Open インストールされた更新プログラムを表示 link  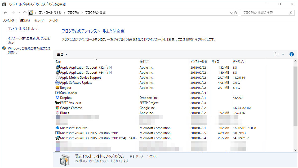29,40
